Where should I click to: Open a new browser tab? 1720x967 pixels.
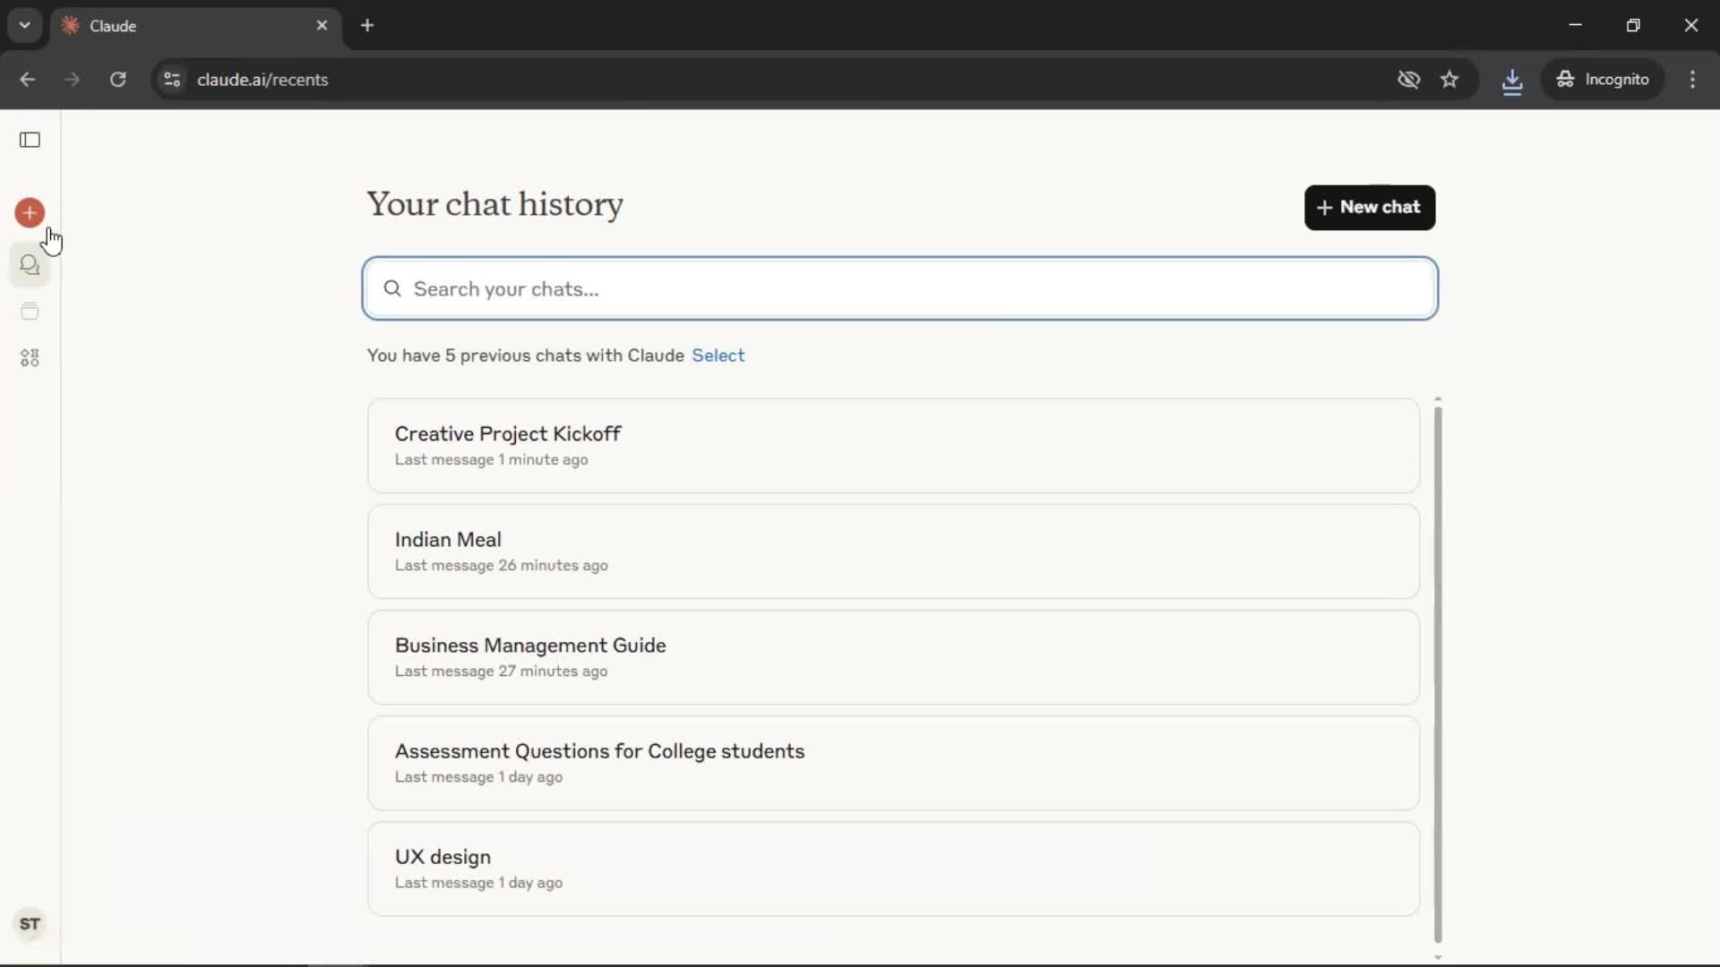tap(367, 25)
